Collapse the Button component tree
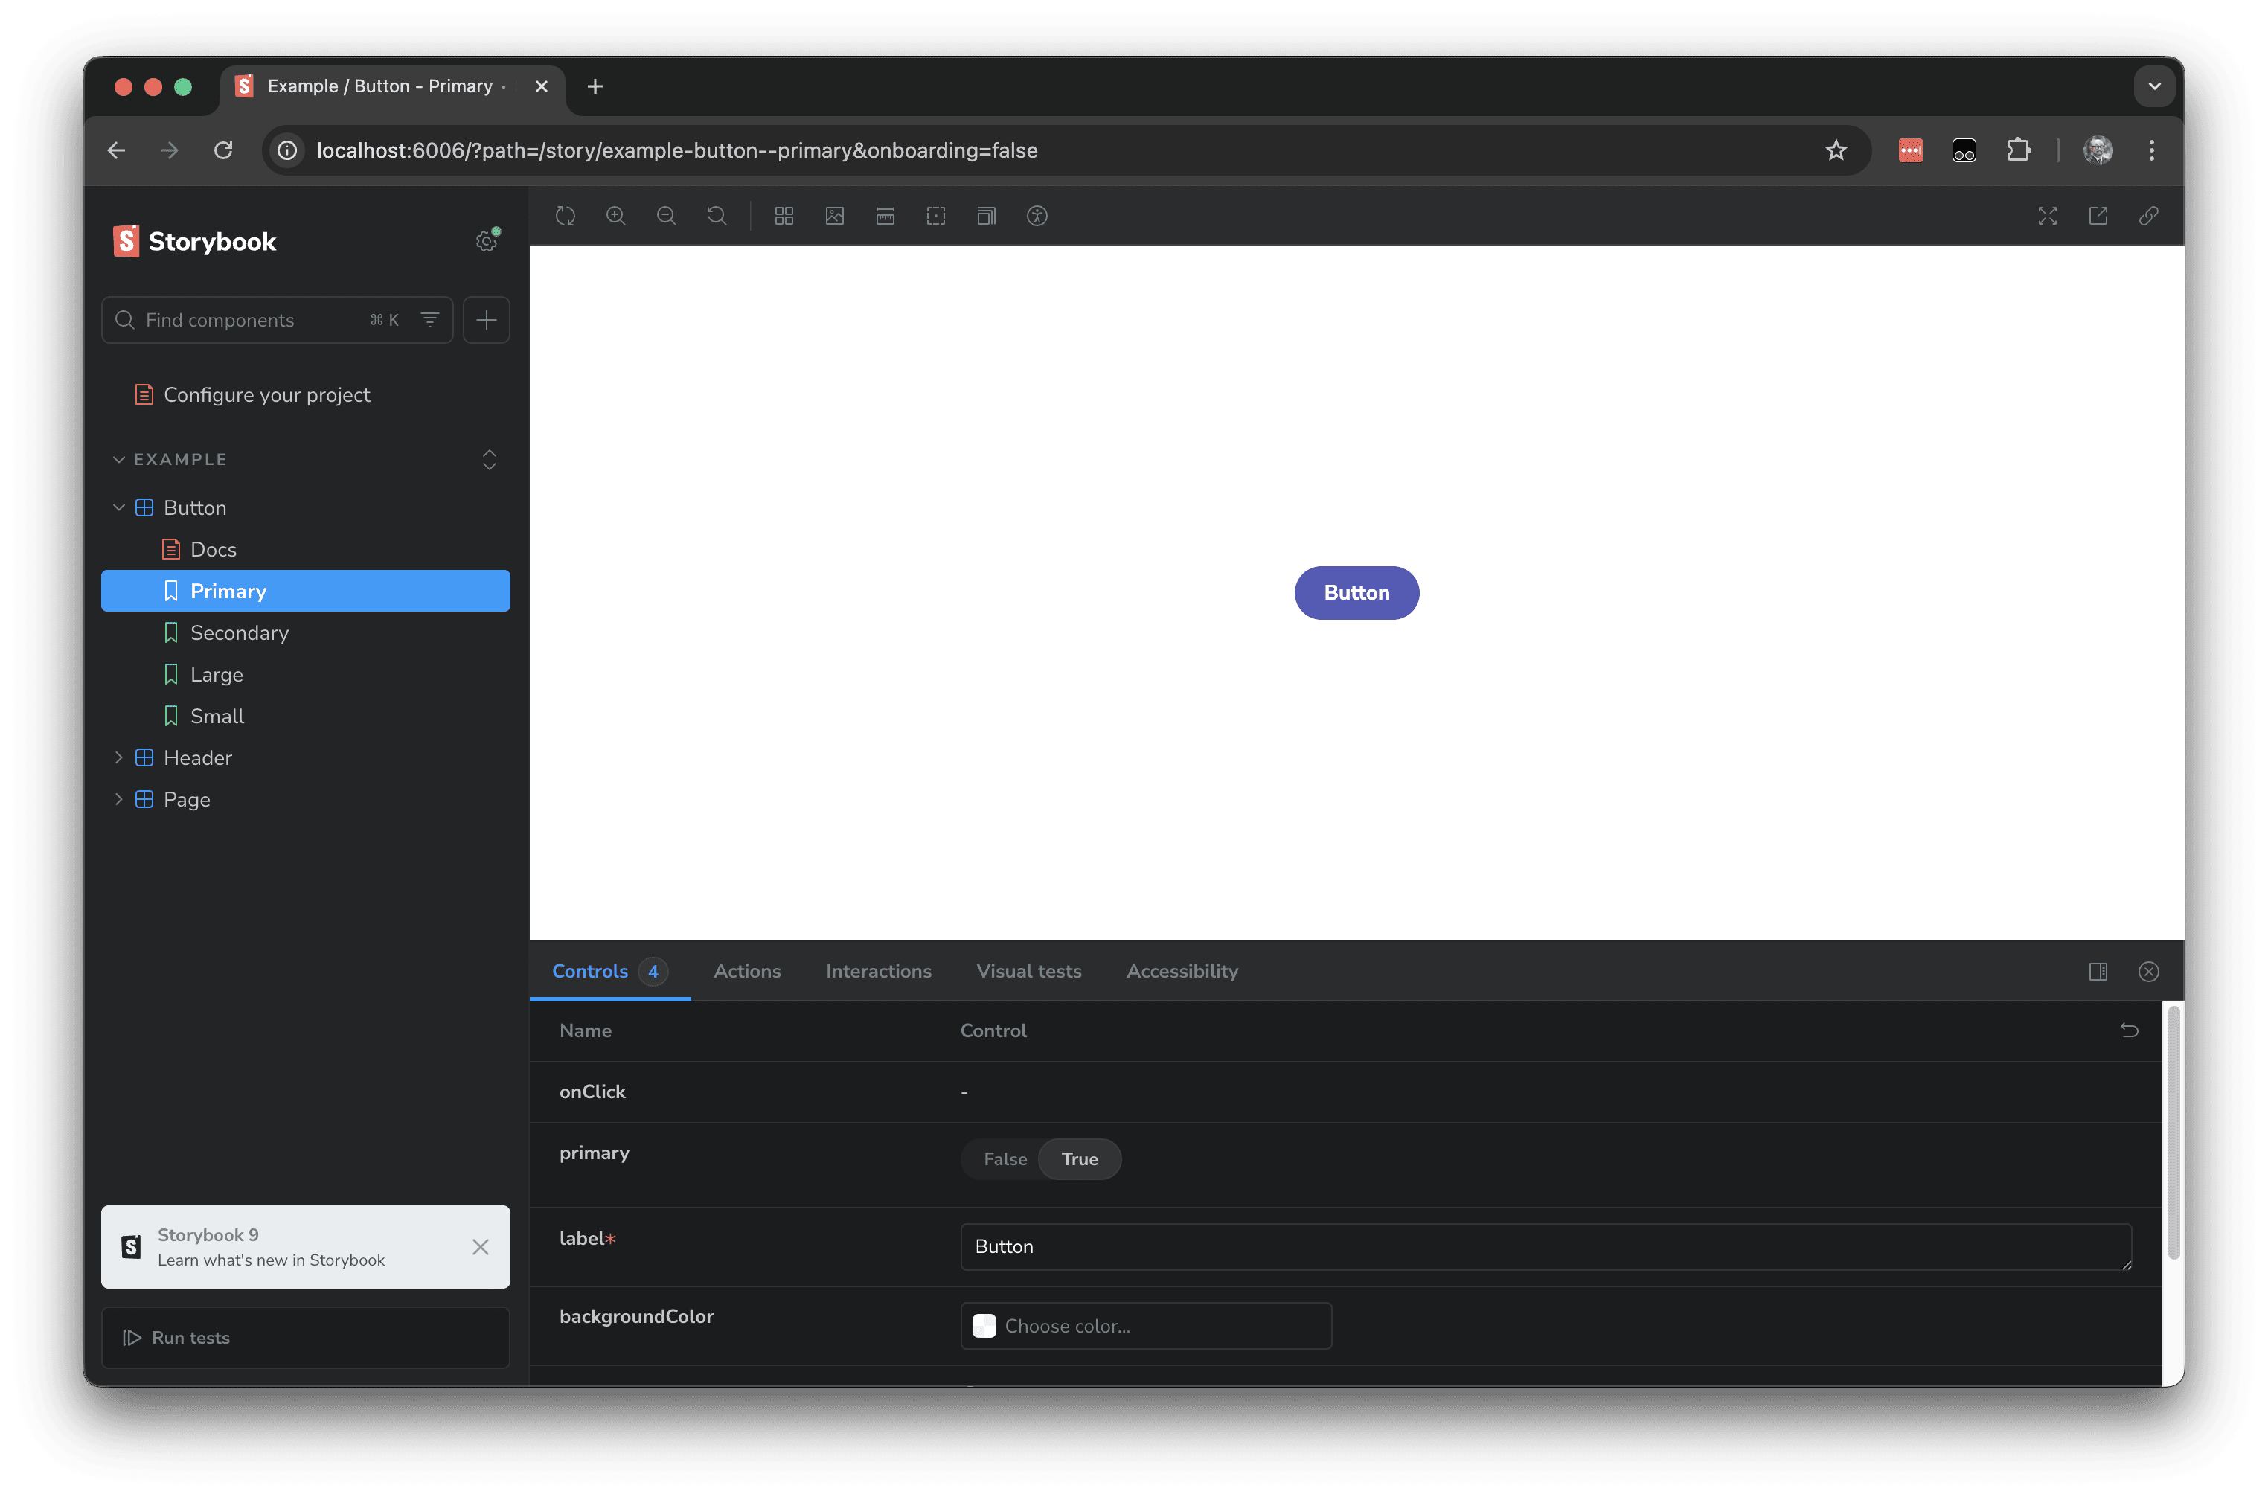2268x1497 pixels. [x=119, y=508]
